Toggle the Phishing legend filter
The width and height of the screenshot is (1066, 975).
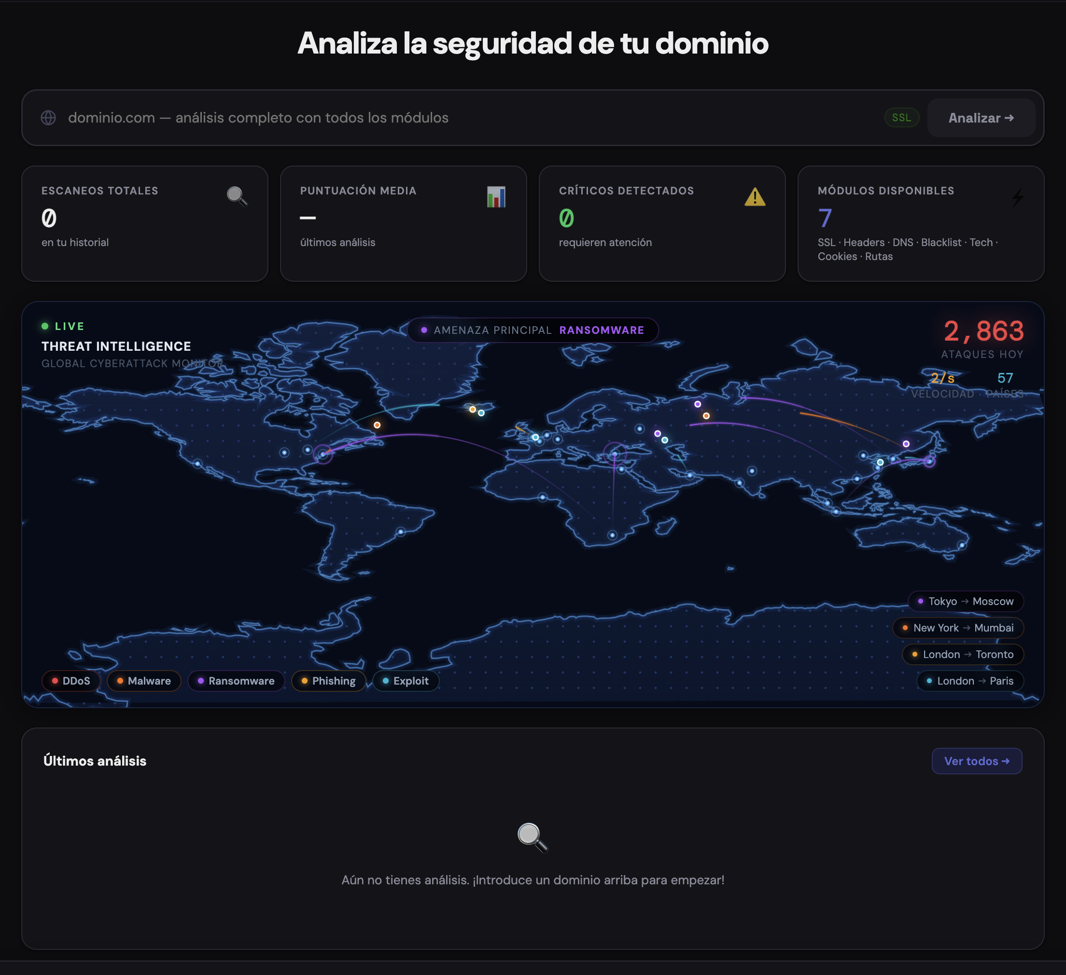pos(328,681)
